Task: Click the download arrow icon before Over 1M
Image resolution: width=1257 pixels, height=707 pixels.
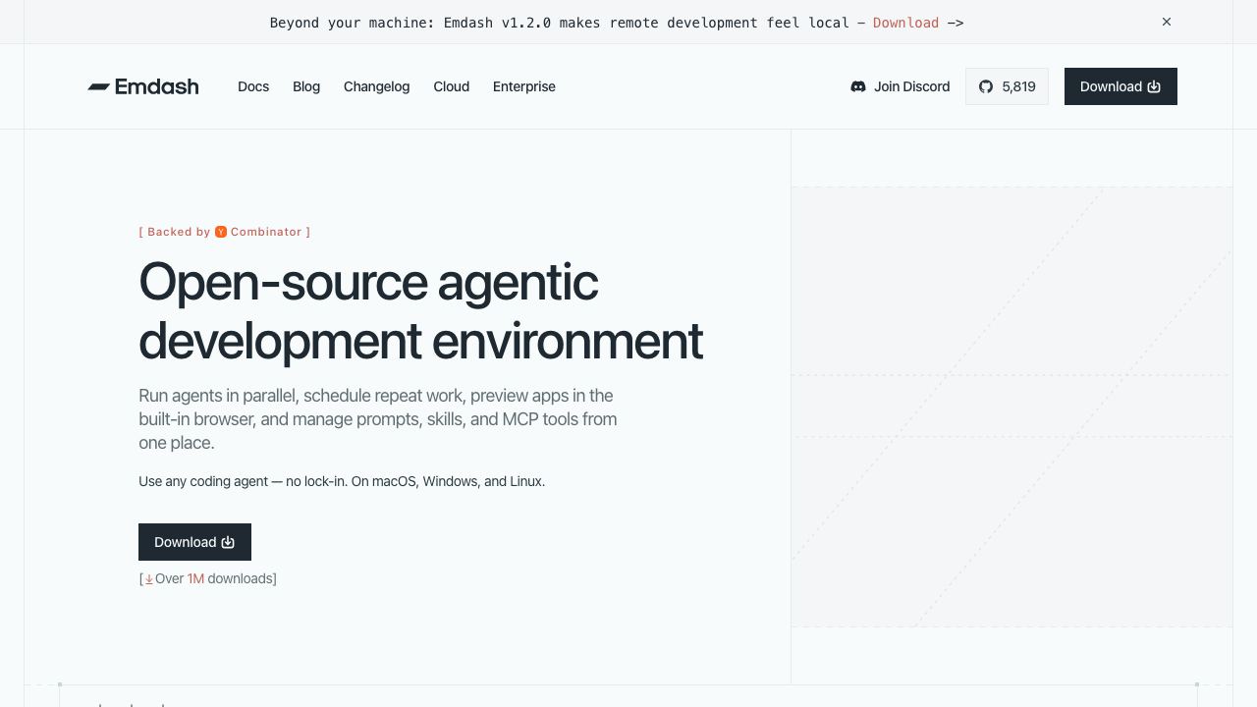Action: tap(149, 579)
